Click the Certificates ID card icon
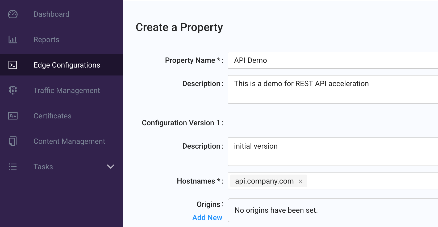Screen dimensions: 438x227 coord(13,116)
